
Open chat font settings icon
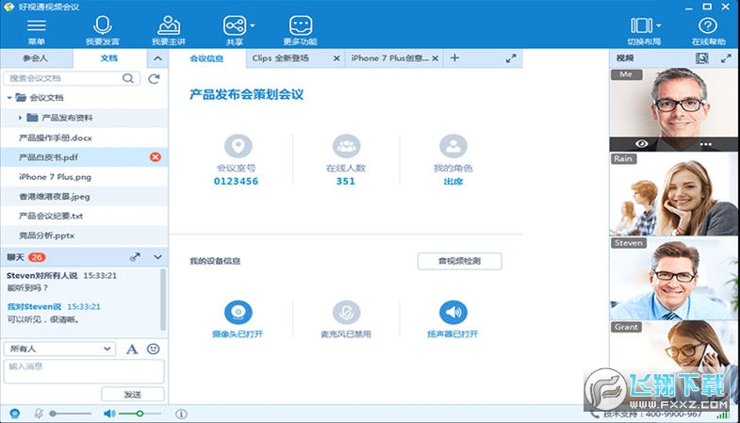[132, 349]
